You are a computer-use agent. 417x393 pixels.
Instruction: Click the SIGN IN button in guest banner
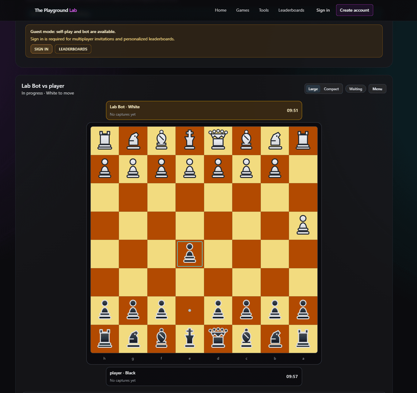click(x=41, y=49)
